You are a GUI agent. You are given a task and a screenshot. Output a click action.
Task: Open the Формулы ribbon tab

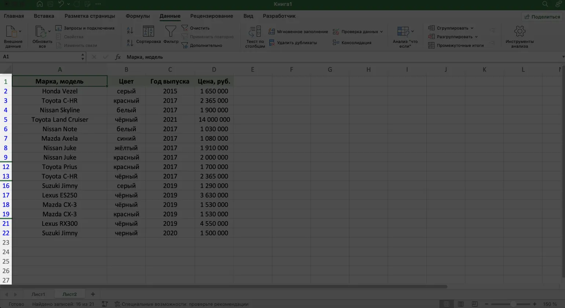[x=138, y=16]
